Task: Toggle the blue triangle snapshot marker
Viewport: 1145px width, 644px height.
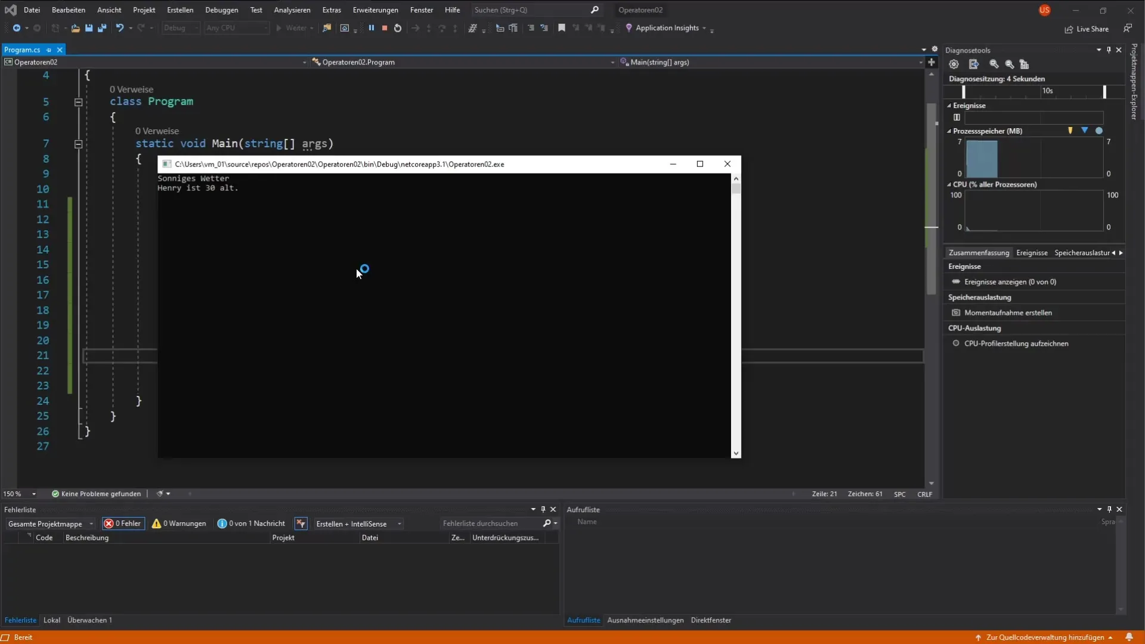Action: pyautogui.click(x=1084, y=131)
